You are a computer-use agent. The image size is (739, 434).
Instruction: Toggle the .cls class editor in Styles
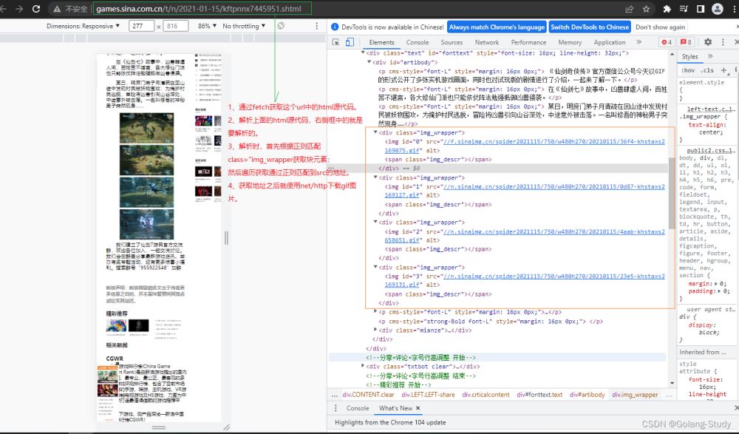[706, 70]
